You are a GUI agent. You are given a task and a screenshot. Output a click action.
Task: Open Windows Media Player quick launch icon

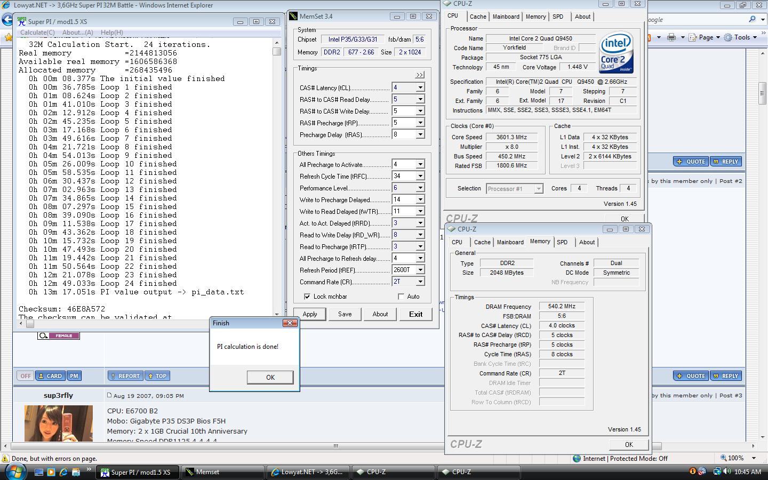(51, 472)
